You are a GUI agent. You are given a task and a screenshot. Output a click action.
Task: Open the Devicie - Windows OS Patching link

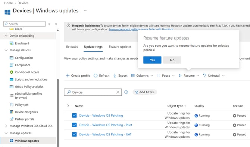coord(101,116)
